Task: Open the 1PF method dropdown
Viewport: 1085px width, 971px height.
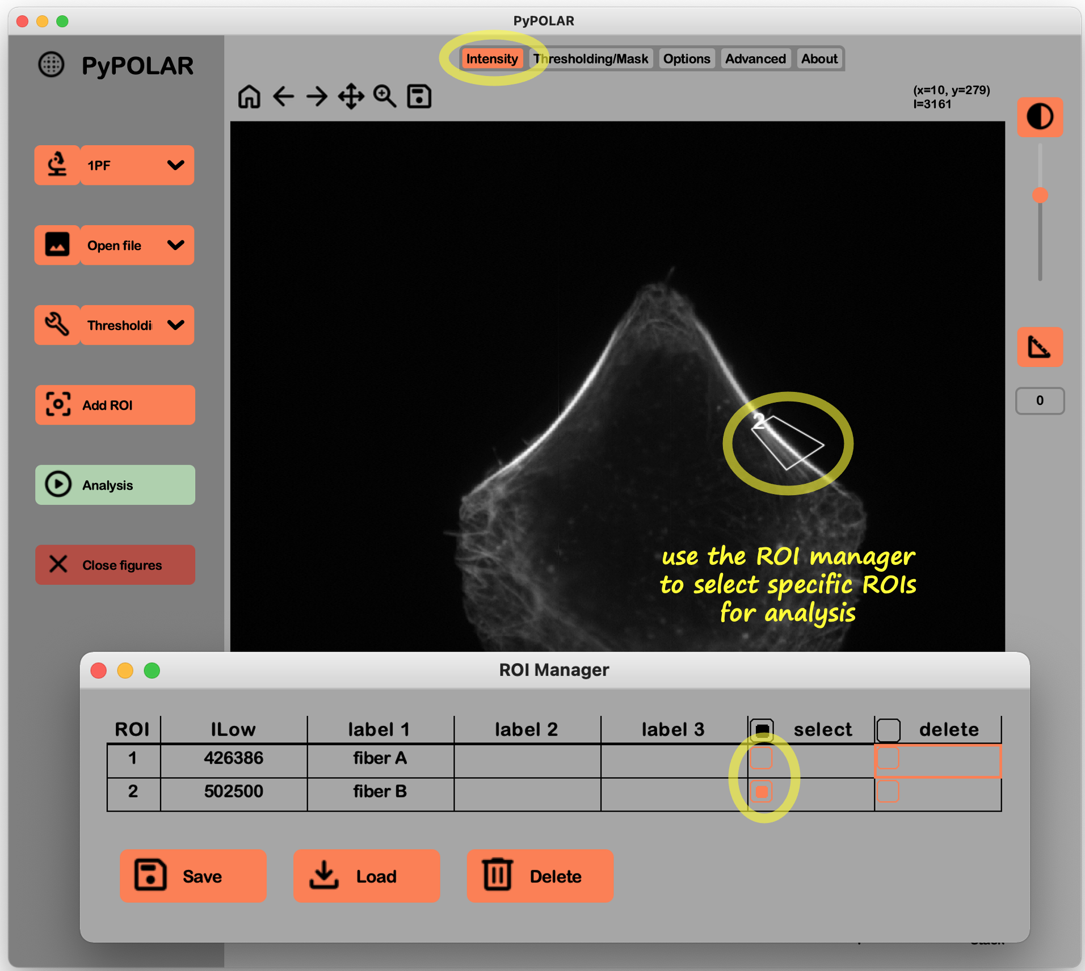Action: pos(137,165)
